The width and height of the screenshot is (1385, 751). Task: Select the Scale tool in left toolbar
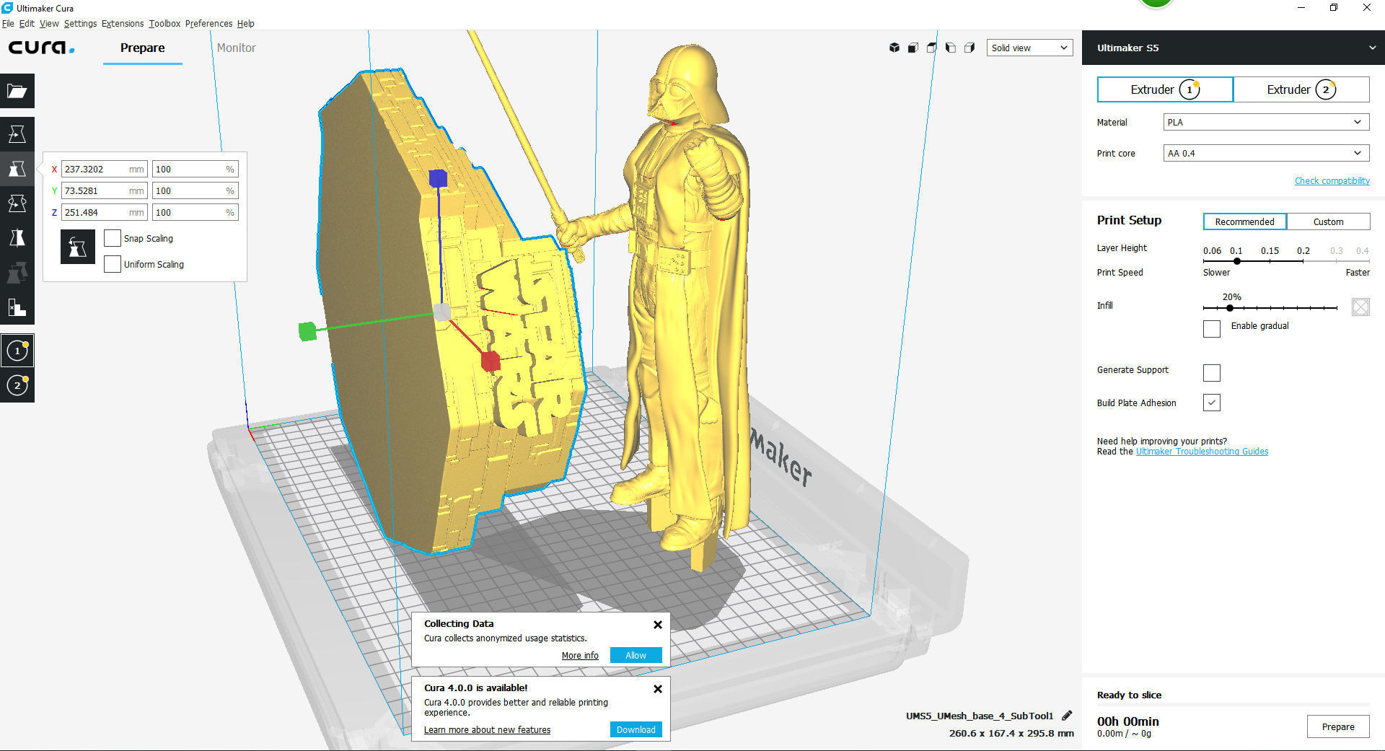17,169
